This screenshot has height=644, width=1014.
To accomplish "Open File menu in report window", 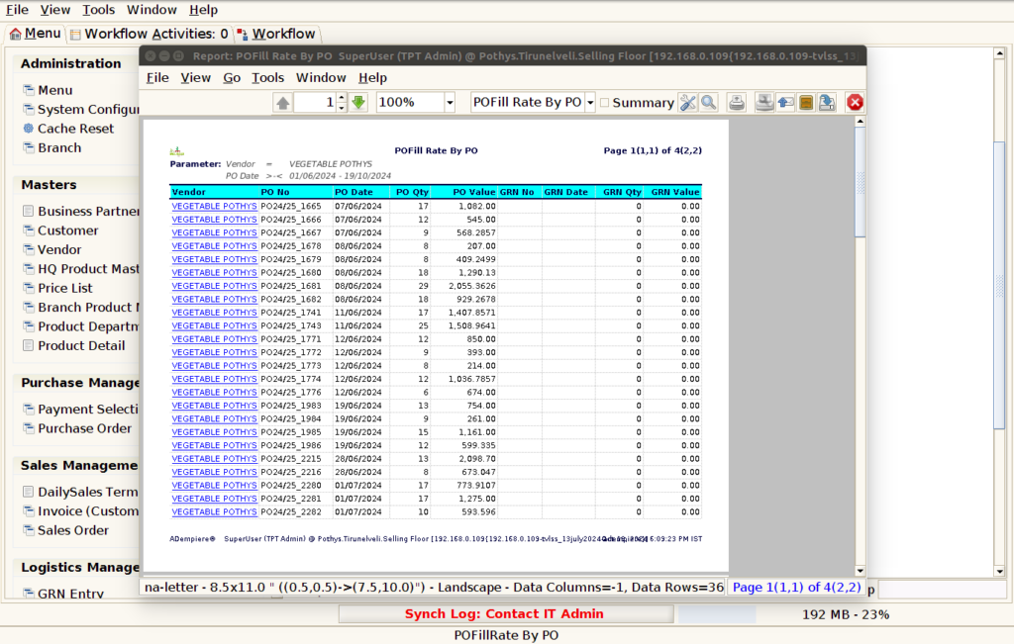I will coord(157,77).
